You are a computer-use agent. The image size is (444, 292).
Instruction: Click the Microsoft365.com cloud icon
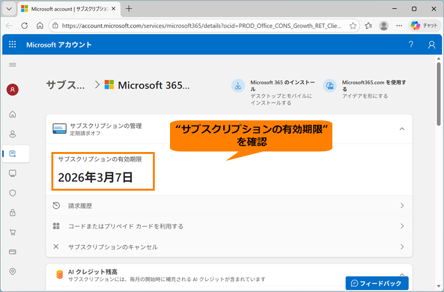click(330, 86)
